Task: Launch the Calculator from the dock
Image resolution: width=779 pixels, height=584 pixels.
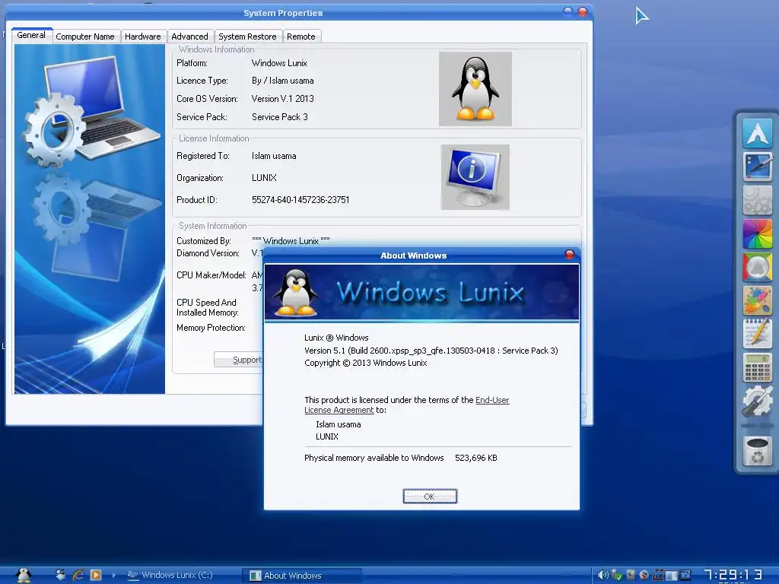Action: (x=757, y=367)
